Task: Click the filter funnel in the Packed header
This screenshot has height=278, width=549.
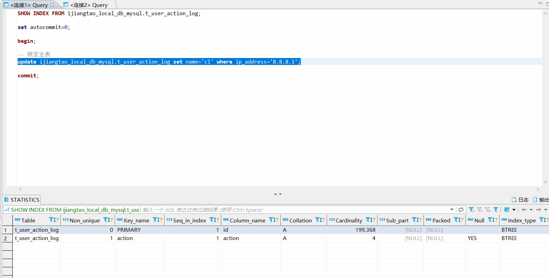Action: tap(456, 220)
